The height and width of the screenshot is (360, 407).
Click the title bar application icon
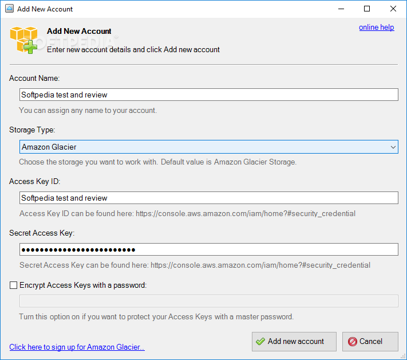9,9
